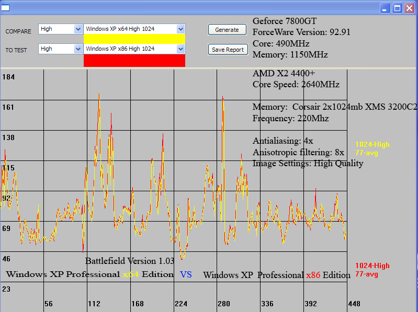
Task: Click the 161 y-axis label
Action: point(8,107)
